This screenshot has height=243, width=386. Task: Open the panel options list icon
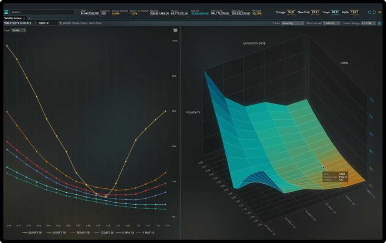(380, 23)
